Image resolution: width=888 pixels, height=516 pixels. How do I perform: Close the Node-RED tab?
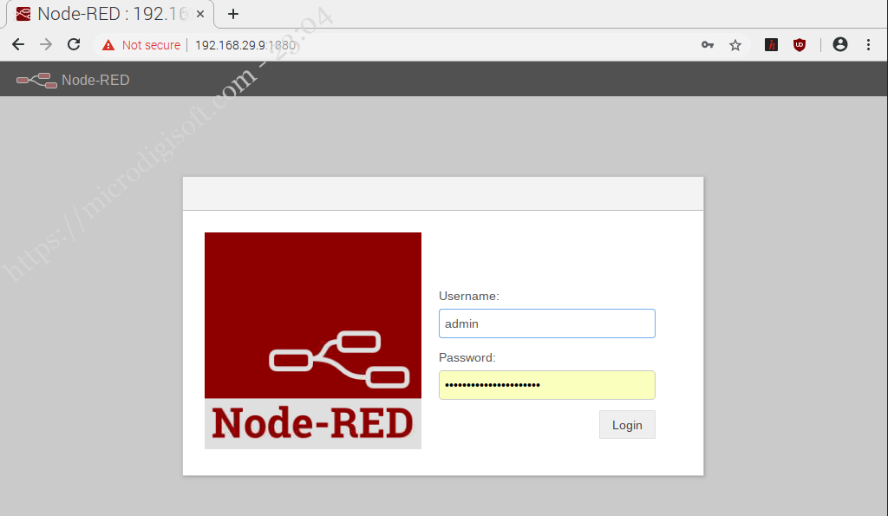tap(199, 14)
